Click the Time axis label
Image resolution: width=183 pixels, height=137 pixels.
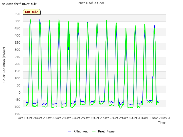162,122
